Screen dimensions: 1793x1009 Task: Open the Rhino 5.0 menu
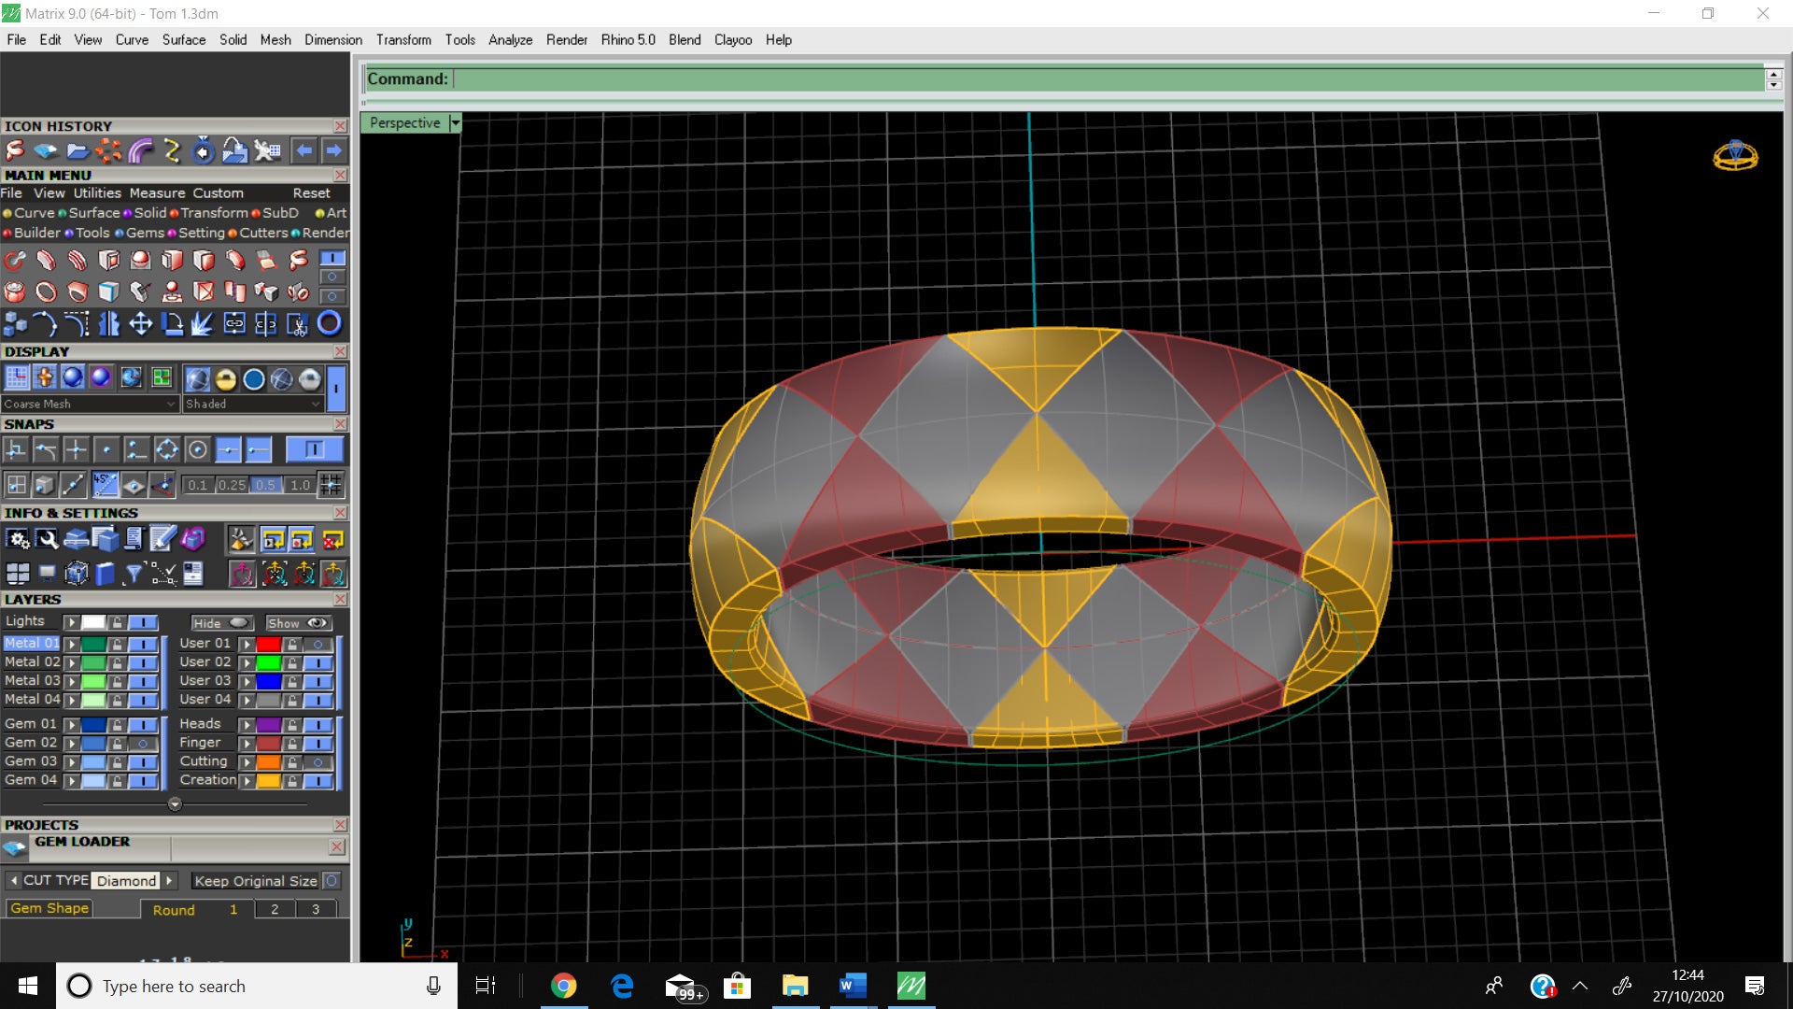[x=628, y=40]
